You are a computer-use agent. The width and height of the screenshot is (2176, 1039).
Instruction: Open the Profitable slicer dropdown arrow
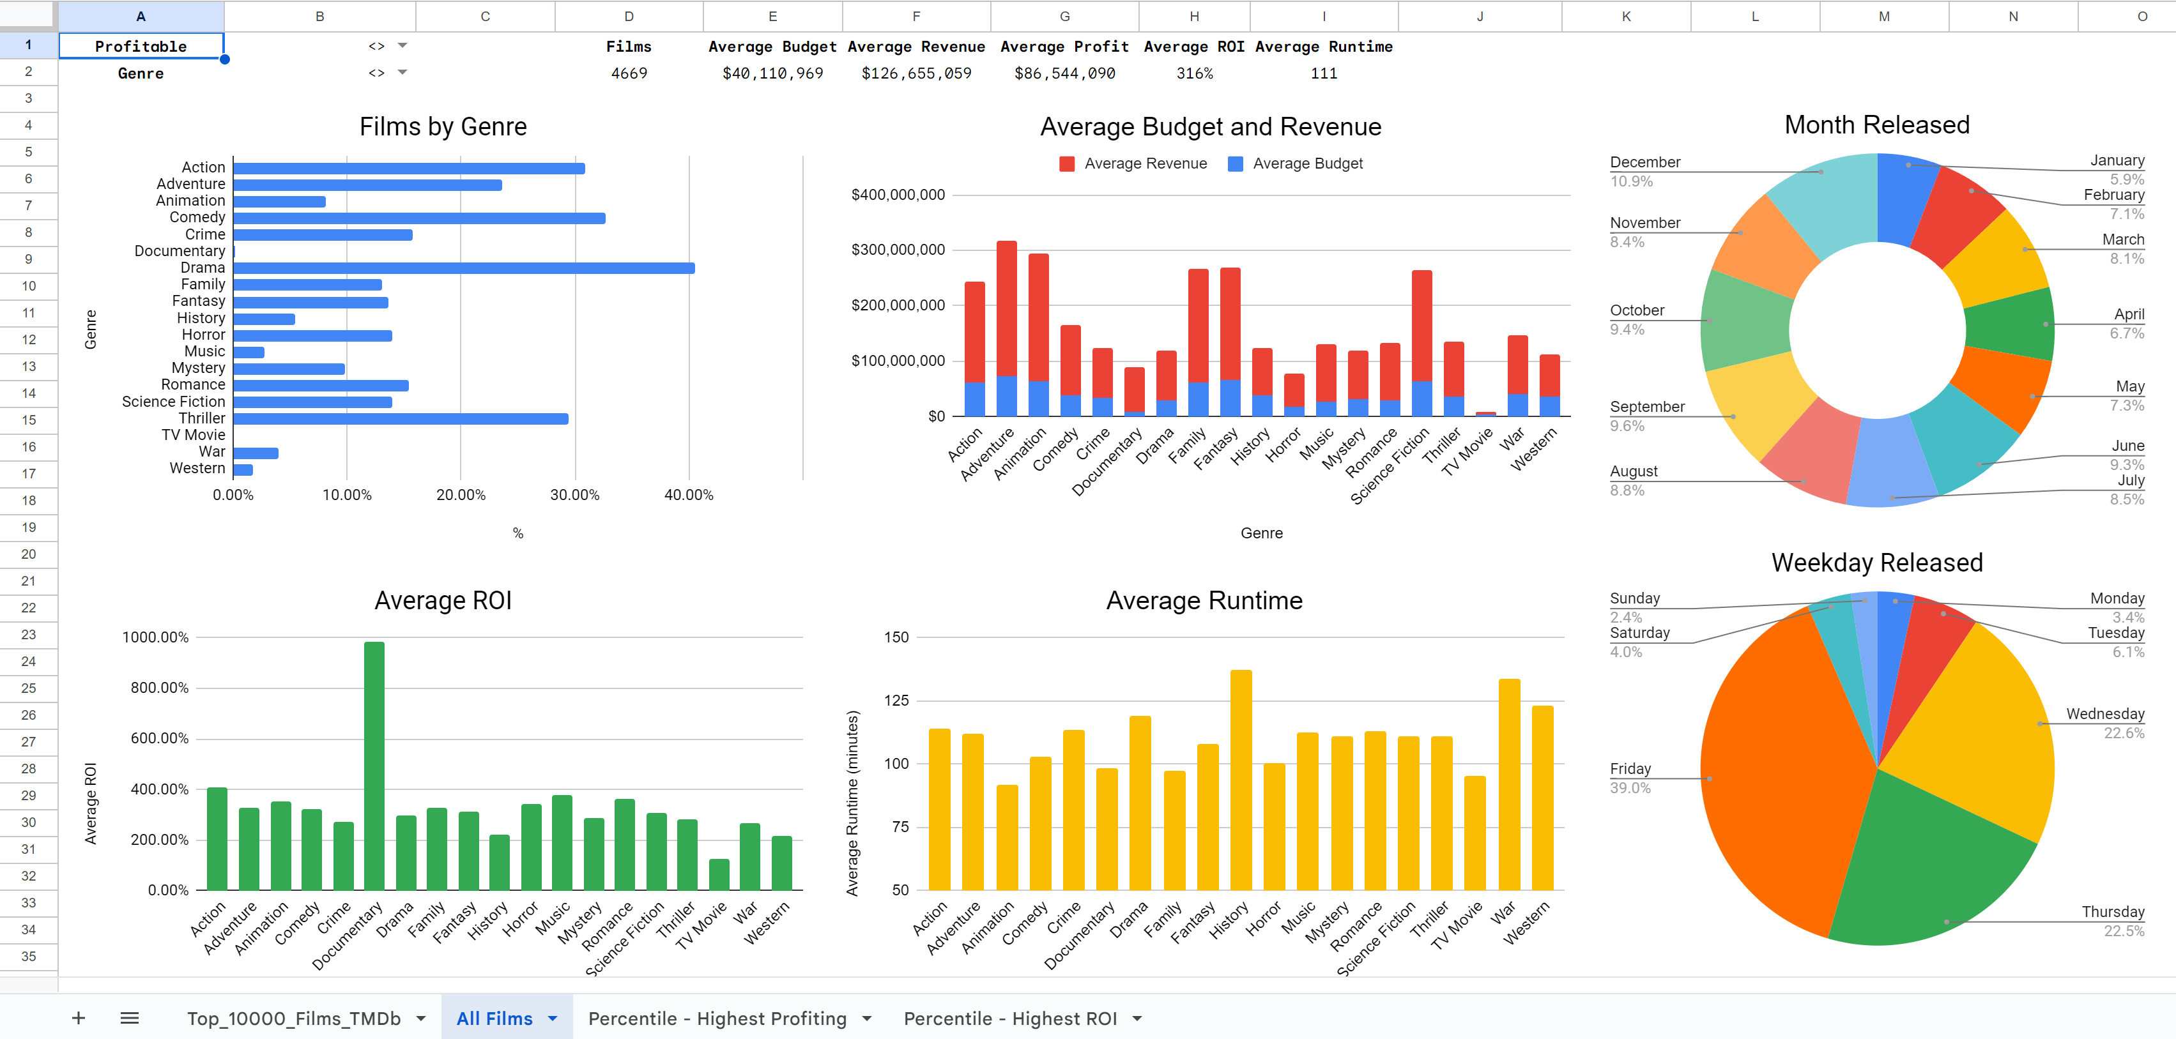click(x=404, y=45)
